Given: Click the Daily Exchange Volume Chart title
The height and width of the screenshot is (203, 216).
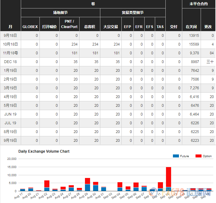Looking at the screenshot, I should [x=44, y=151].
